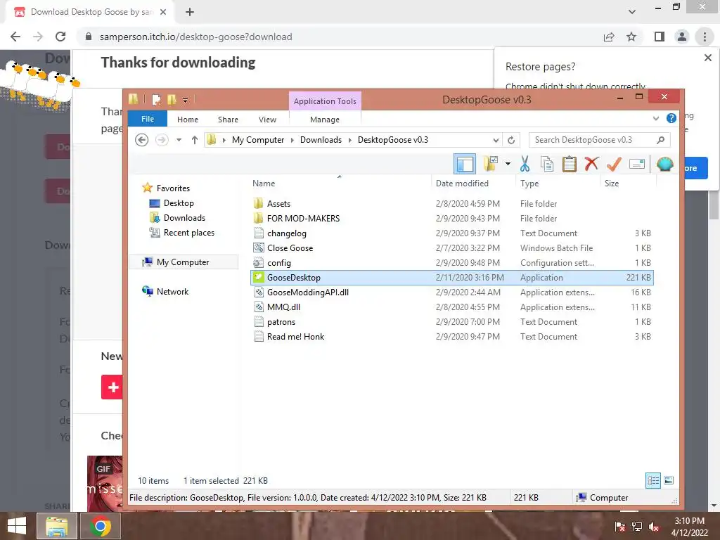720x540 pixels.
Task: Click the red X Delete icon
Action: [x=591, y=163]
